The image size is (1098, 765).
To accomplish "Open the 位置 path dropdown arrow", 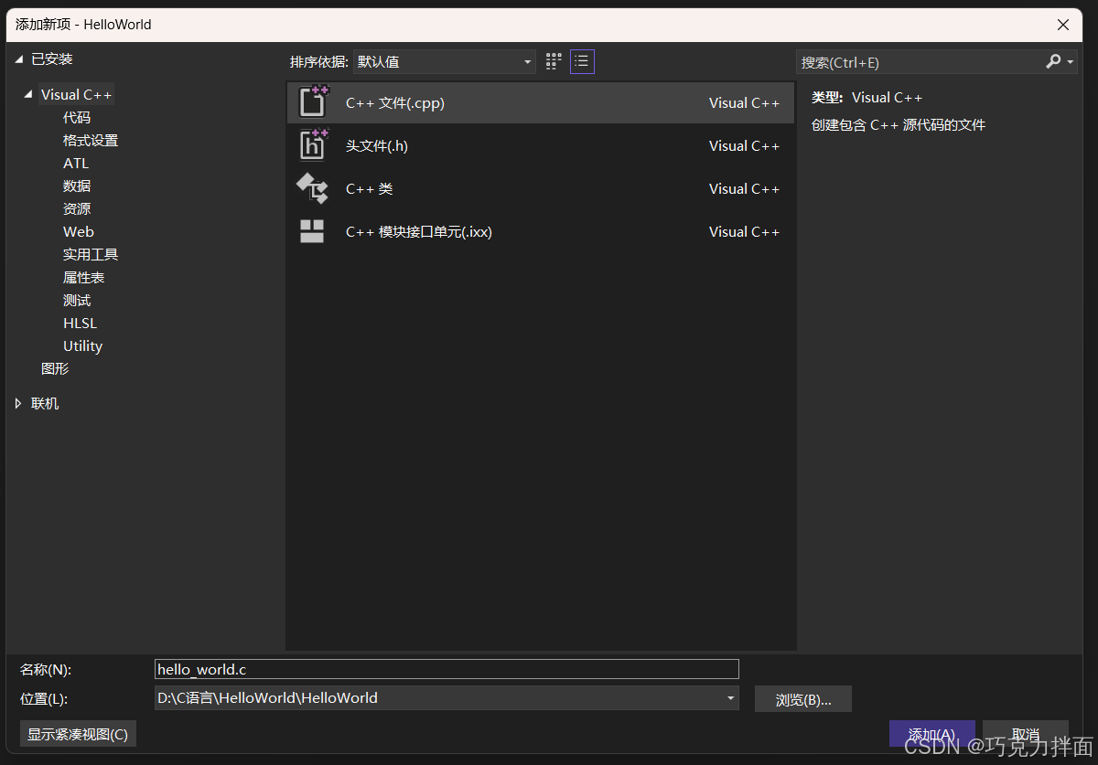I will [x=730, y=698].
